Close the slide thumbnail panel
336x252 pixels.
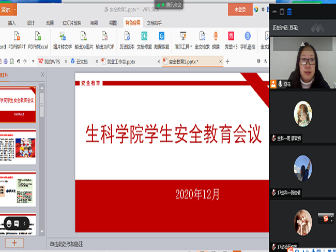(42, 75)
